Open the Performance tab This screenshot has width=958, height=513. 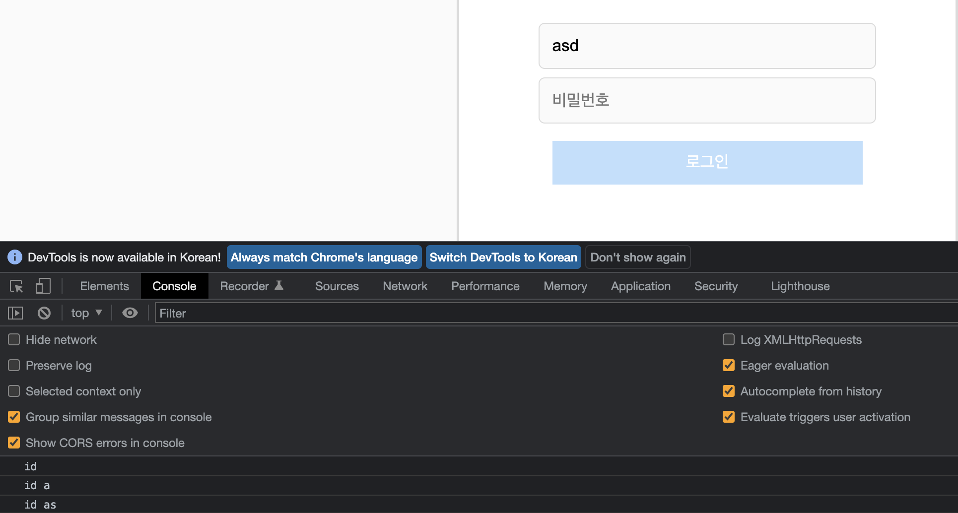pyautogui.click(x=485, y=286)
